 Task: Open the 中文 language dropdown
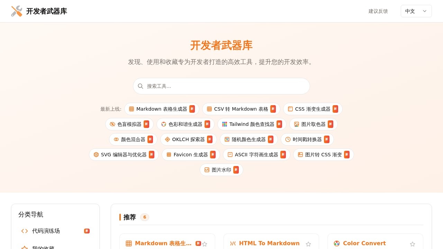click(x=416, y=11)
